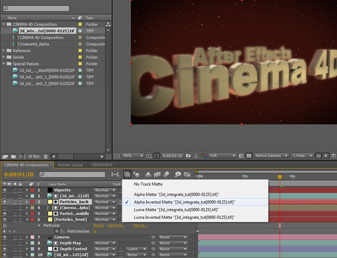
Task: Open grid and guide options icon
Action: pos(148,155)
